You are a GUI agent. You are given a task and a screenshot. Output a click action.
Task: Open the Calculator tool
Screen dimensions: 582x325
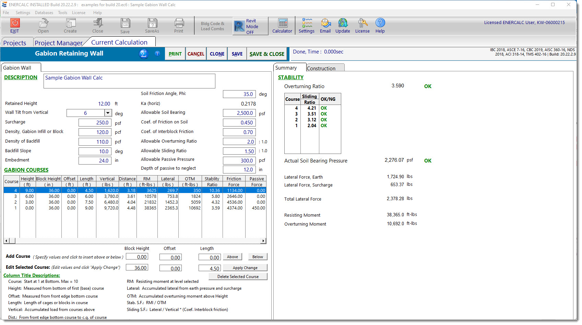[x=282, y=25]
